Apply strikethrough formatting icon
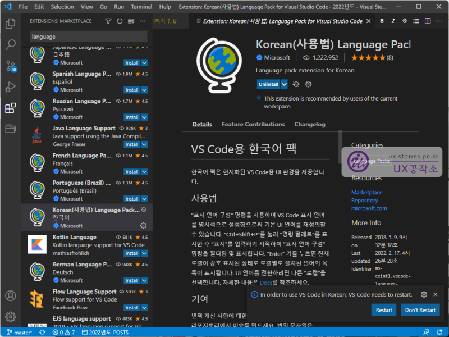449x337 pixels. (405, 21)
